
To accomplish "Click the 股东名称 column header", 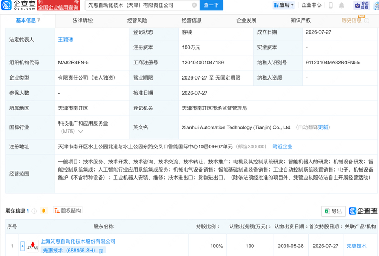I will (x=103, y=227).
